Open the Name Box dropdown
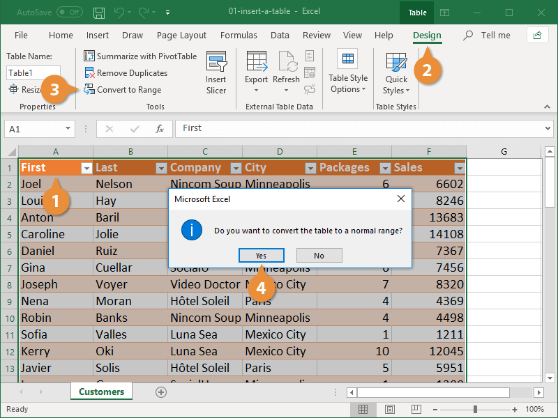Viewport: 558px width, 418px height. [68, 128]
